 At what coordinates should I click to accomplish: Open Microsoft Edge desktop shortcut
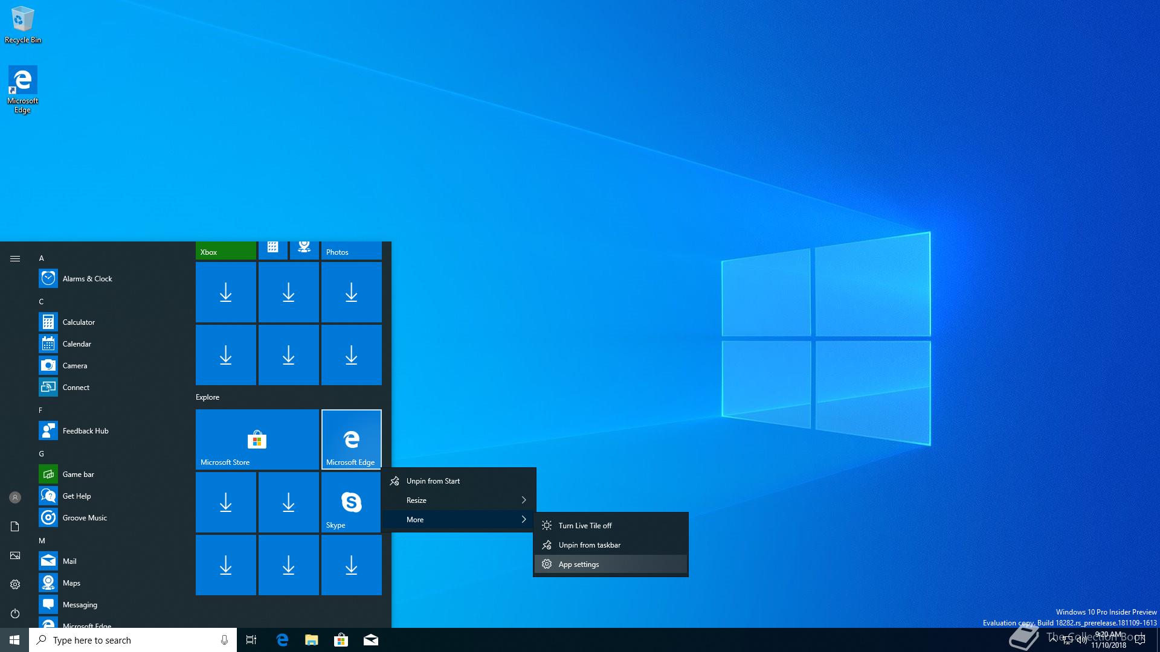[22, 89]
